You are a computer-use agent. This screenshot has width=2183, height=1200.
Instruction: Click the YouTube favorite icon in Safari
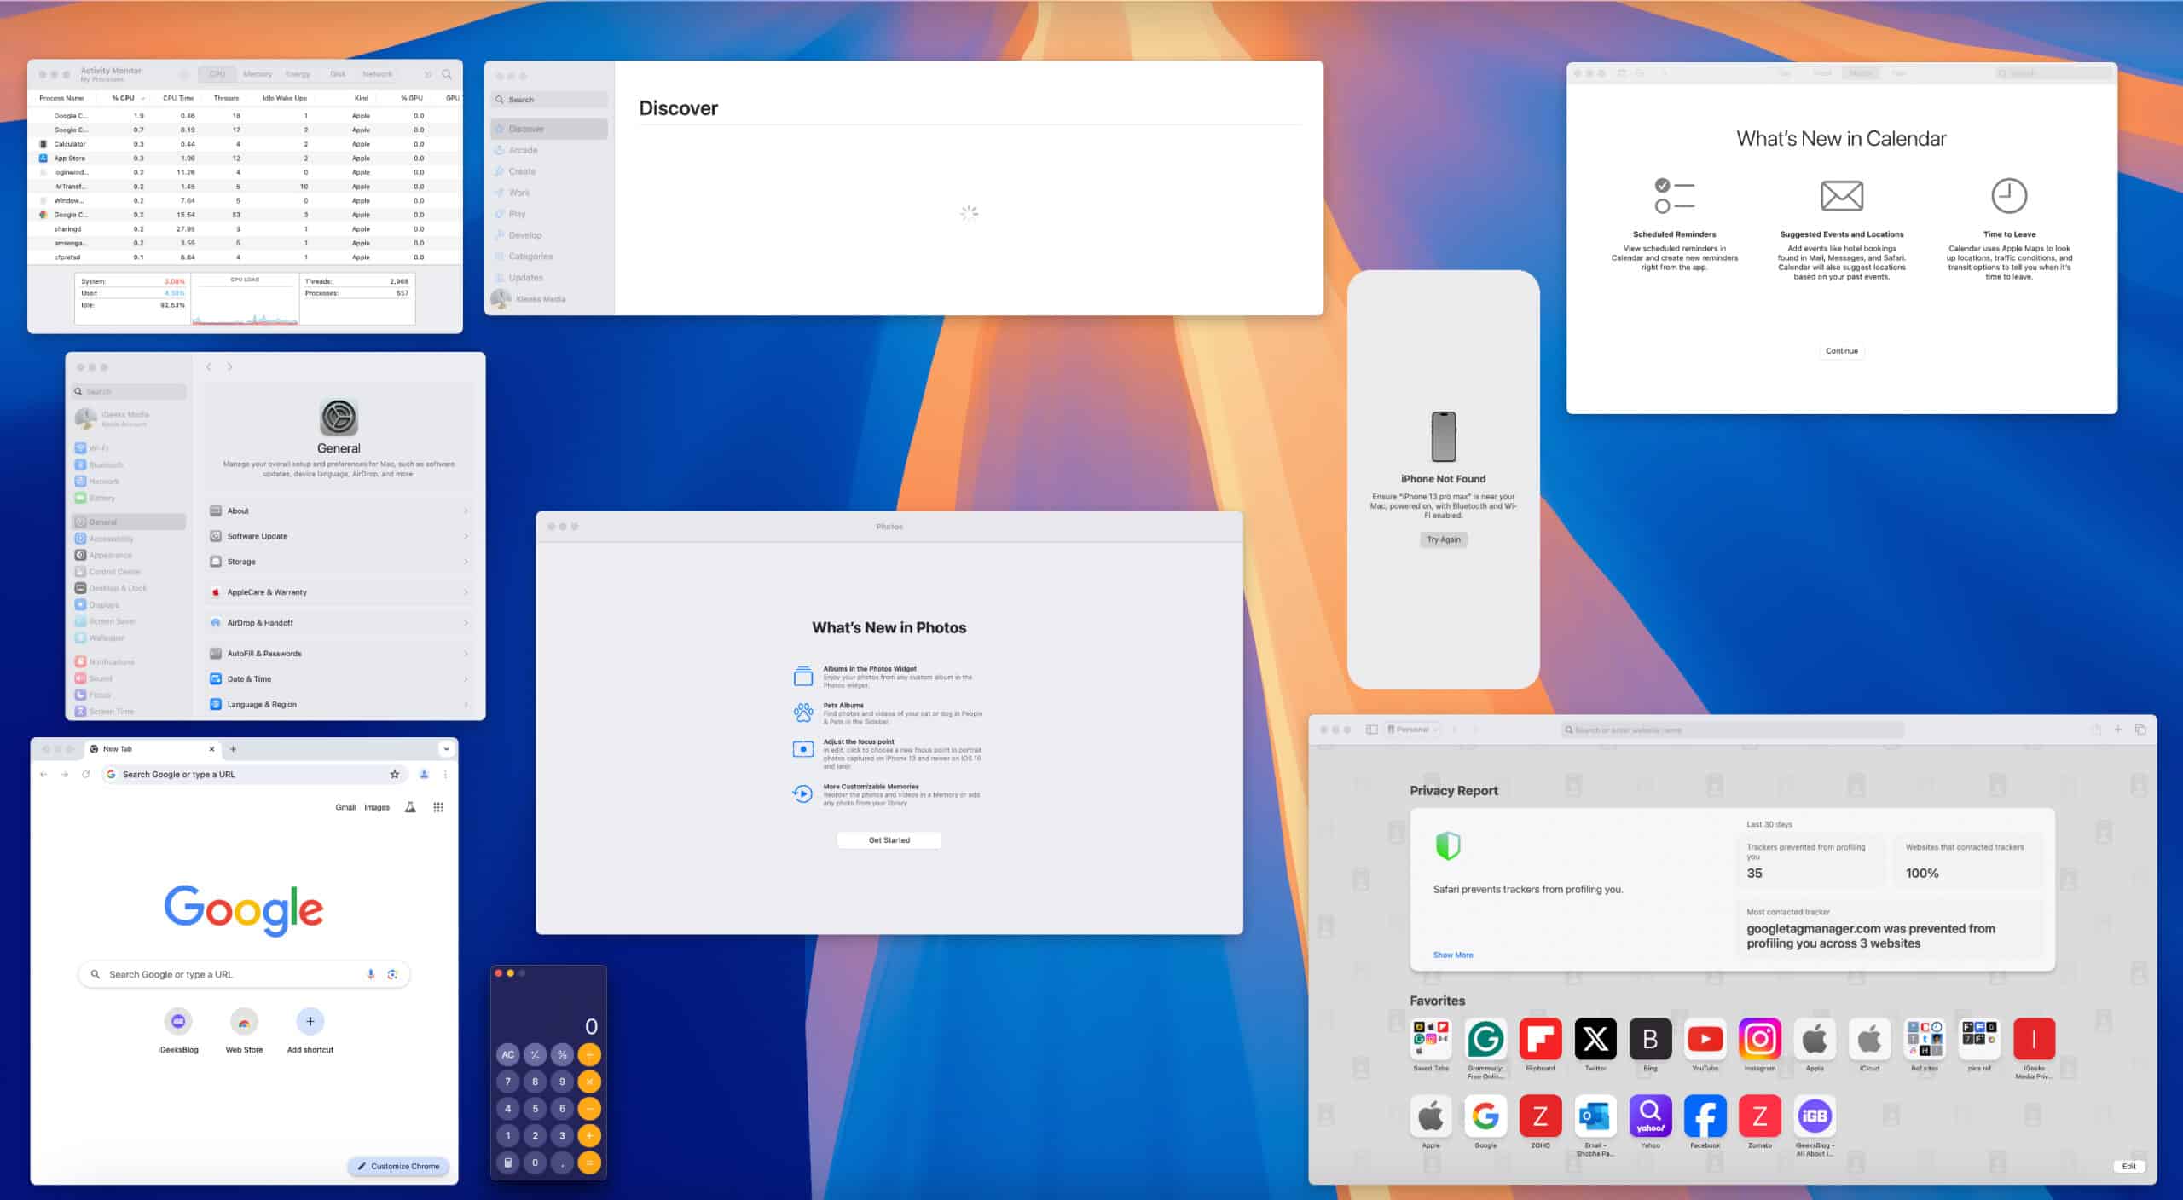coord(1705,1039)
